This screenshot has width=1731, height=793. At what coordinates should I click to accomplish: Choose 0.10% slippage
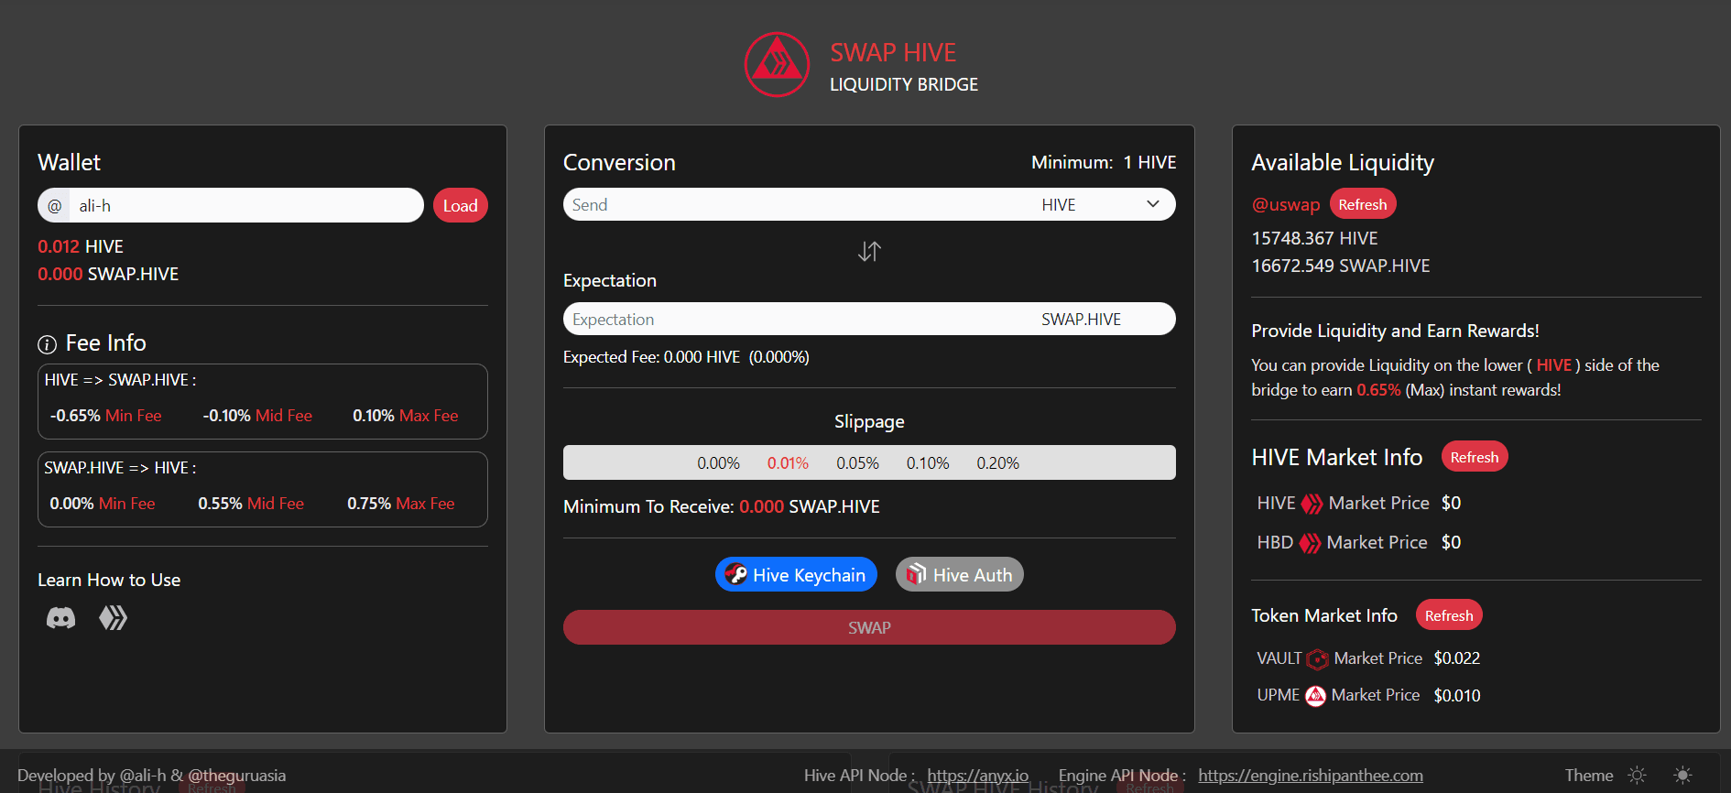click(x=928, y=463)
